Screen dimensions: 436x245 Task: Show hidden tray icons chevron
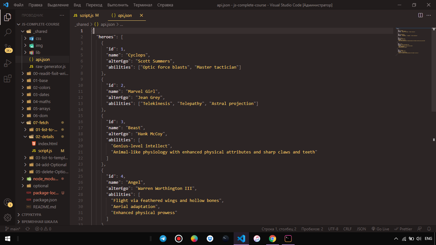pos(396,239)
